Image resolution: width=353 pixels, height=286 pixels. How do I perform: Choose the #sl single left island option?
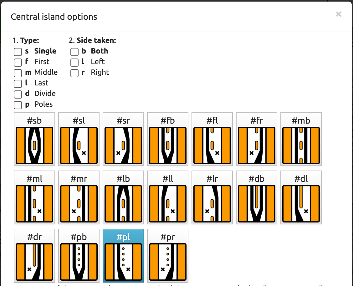point(79,139)
